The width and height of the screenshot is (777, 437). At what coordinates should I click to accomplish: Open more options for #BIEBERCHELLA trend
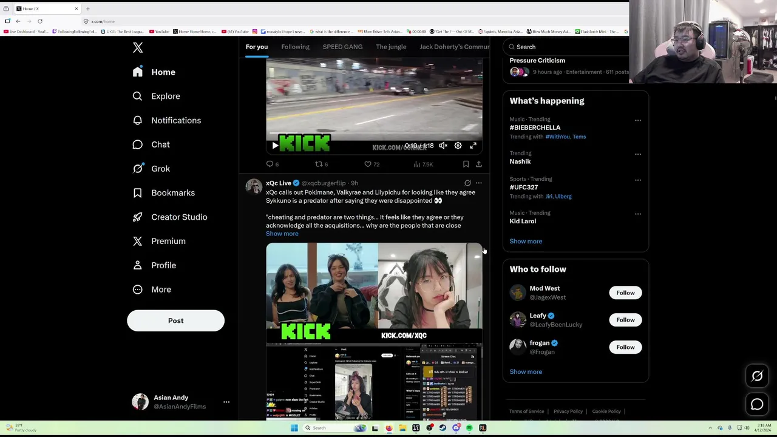[x=638, y=120]
